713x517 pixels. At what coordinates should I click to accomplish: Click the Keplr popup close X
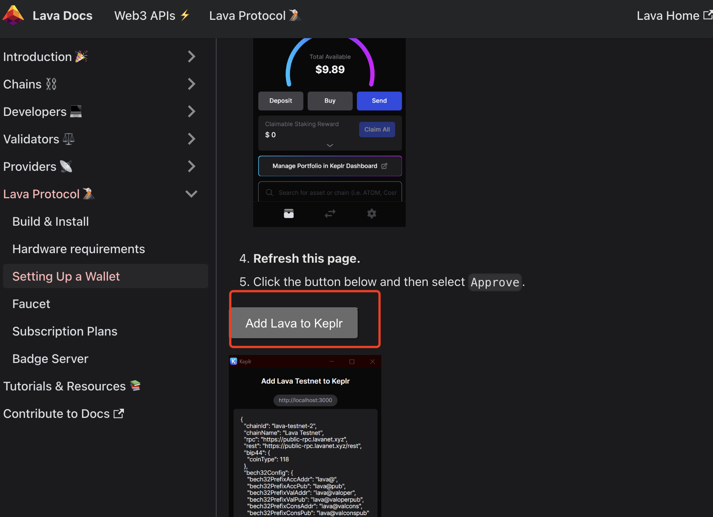click(x=373, y=361)
